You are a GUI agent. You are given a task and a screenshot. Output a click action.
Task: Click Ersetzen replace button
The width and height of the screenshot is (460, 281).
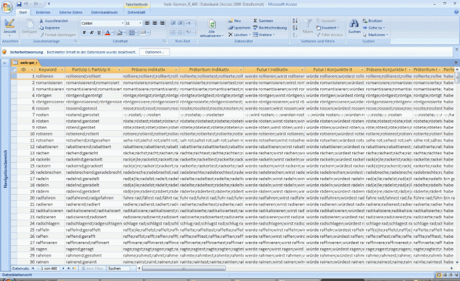372,21
